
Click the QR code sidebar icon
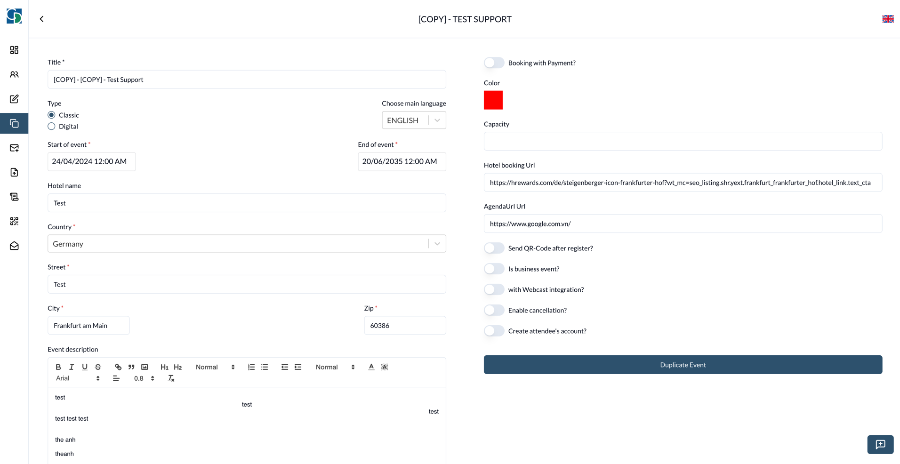[14, 221]
